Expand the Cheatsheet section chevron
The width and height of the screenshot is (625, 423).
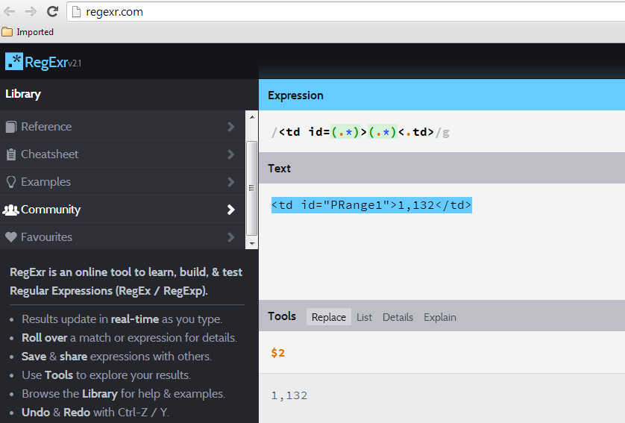click(x=231, y=154)
